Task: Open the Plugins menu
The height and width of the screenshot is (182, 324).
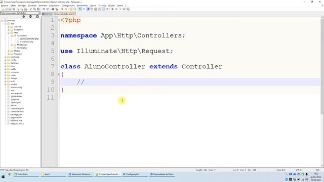Action: click(x=111, y=6)
